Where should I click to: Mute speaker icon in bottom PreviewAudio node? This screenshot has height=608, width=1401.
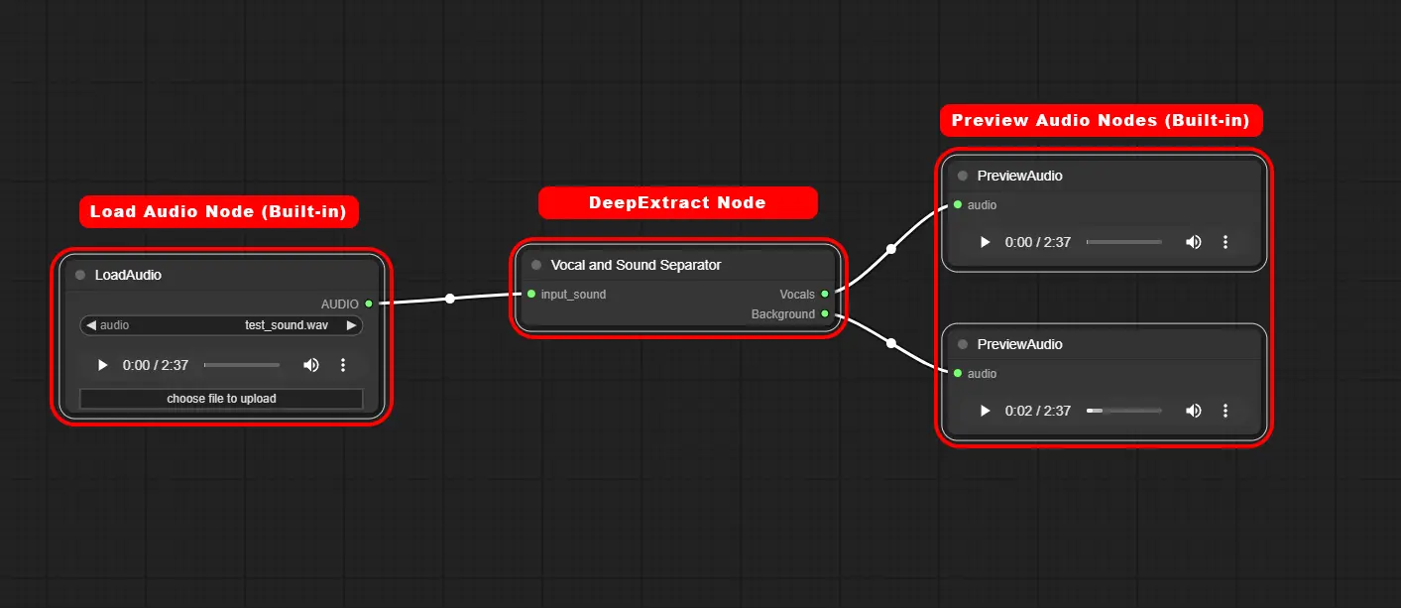coord(1194,411)
